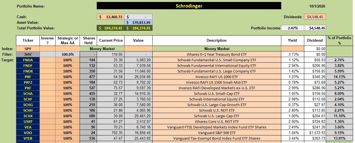Select the VOO dividend $1,533.93 cell
This screenshot has width=355, height=143.
pos(315,133)
